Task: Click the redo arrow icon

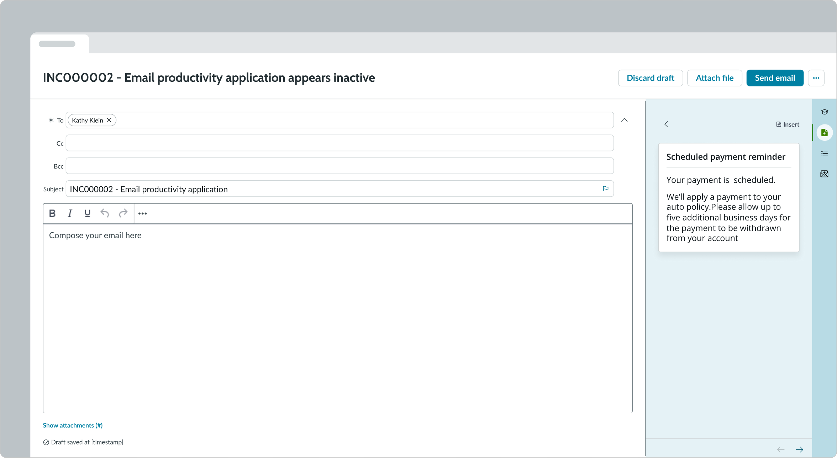Action: click(x=123, y=213)
